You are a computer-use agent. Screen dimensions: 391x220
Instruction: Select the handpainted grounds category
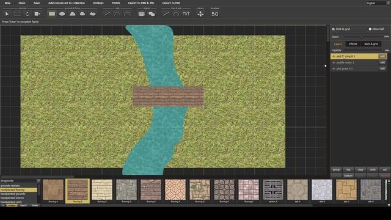coord(18,194)
